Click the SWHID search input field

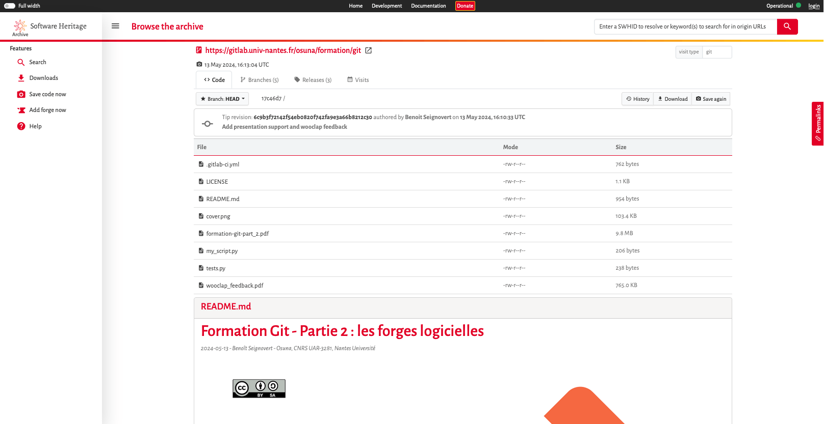pos(685,26)
